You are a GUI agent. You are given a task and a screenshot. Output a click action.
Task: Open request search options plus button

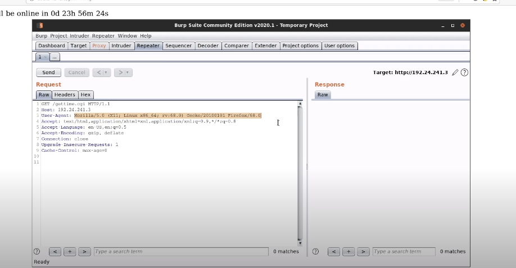tap(70, 252)
